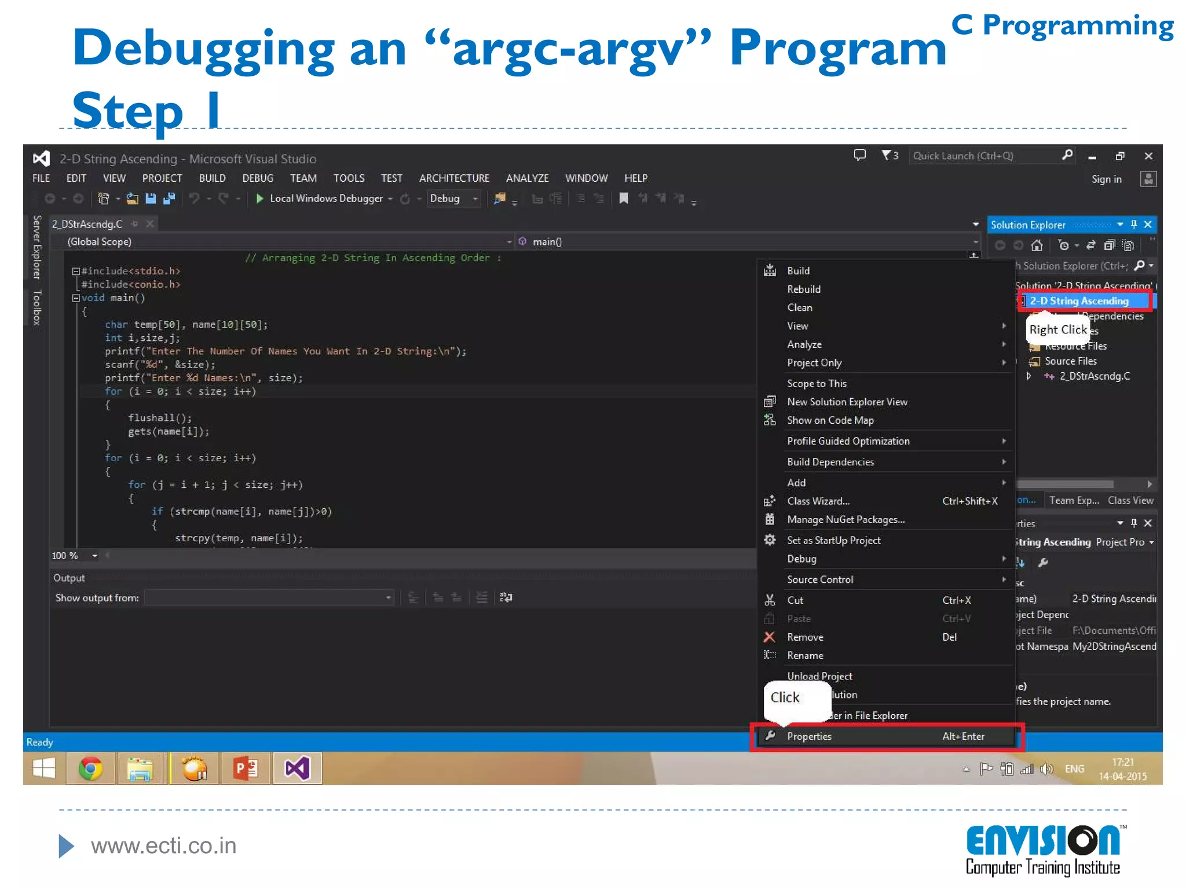Expand the View submenu in context menu
The image size is (1186, 889).
tap(887, 326)
